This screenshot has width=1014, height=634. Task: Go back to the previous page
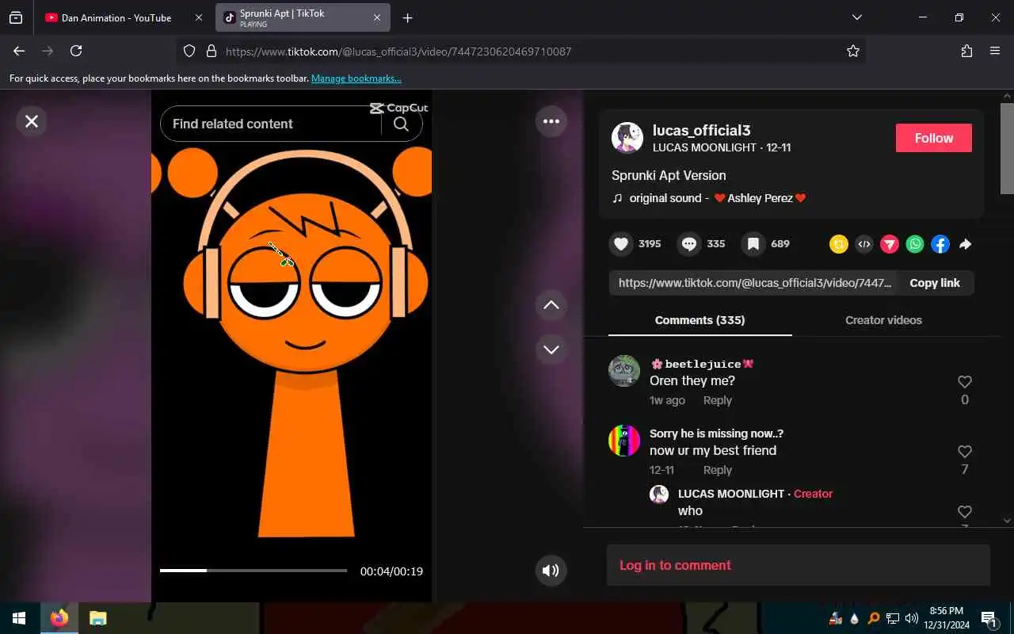click(x=19, y=51)
